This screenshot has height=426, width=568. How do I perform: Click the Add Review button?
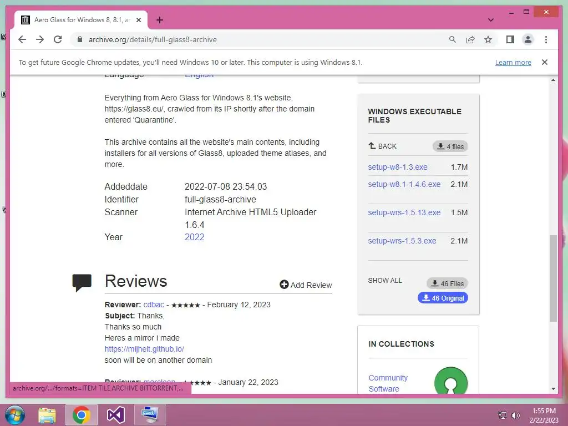tap(306, 285)
